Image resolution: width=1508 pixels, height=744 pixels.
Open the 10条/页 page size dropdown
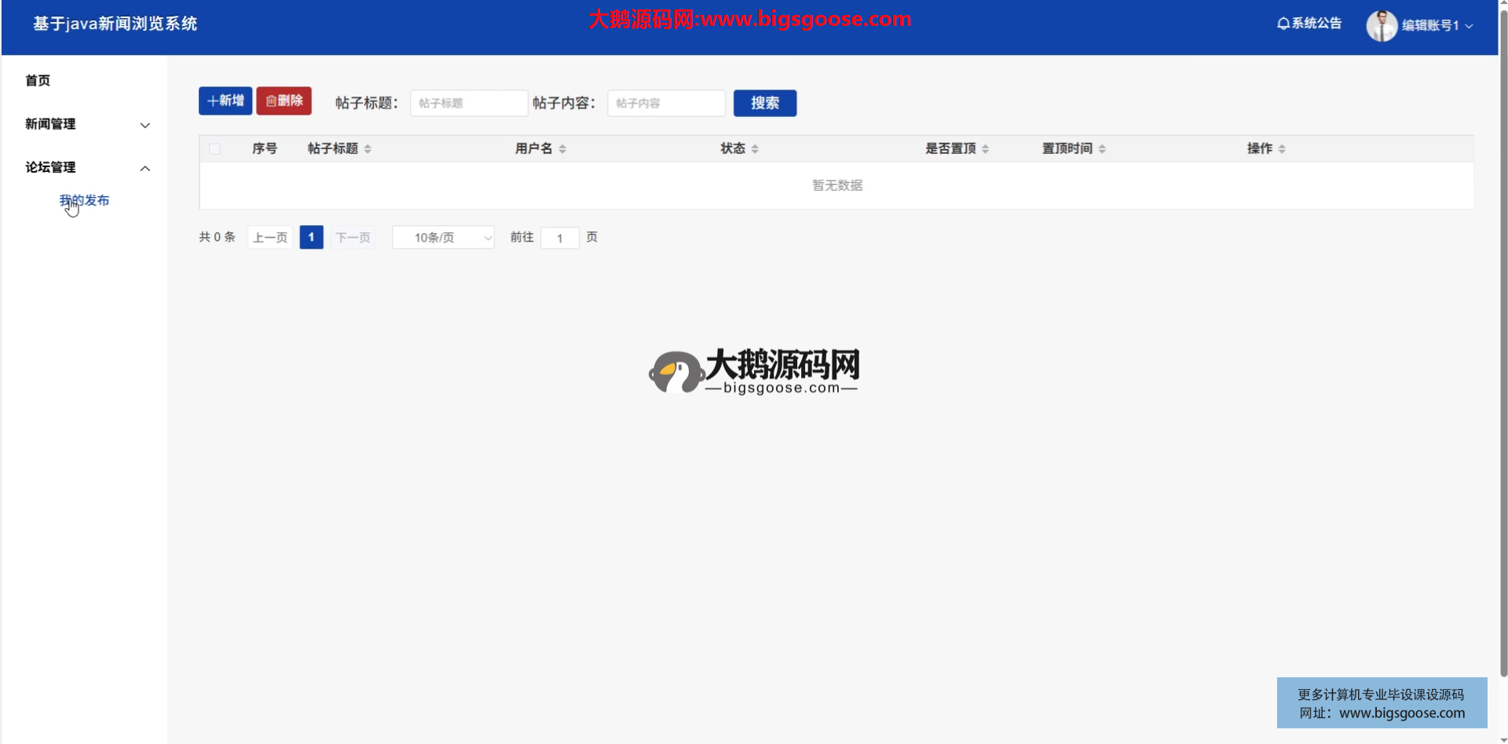coord(443,238)
